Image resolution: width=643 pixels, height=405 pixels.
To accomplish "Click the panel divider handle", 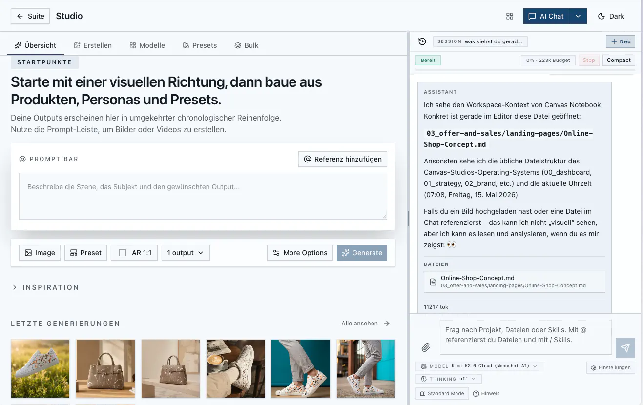I will (408, 219).
